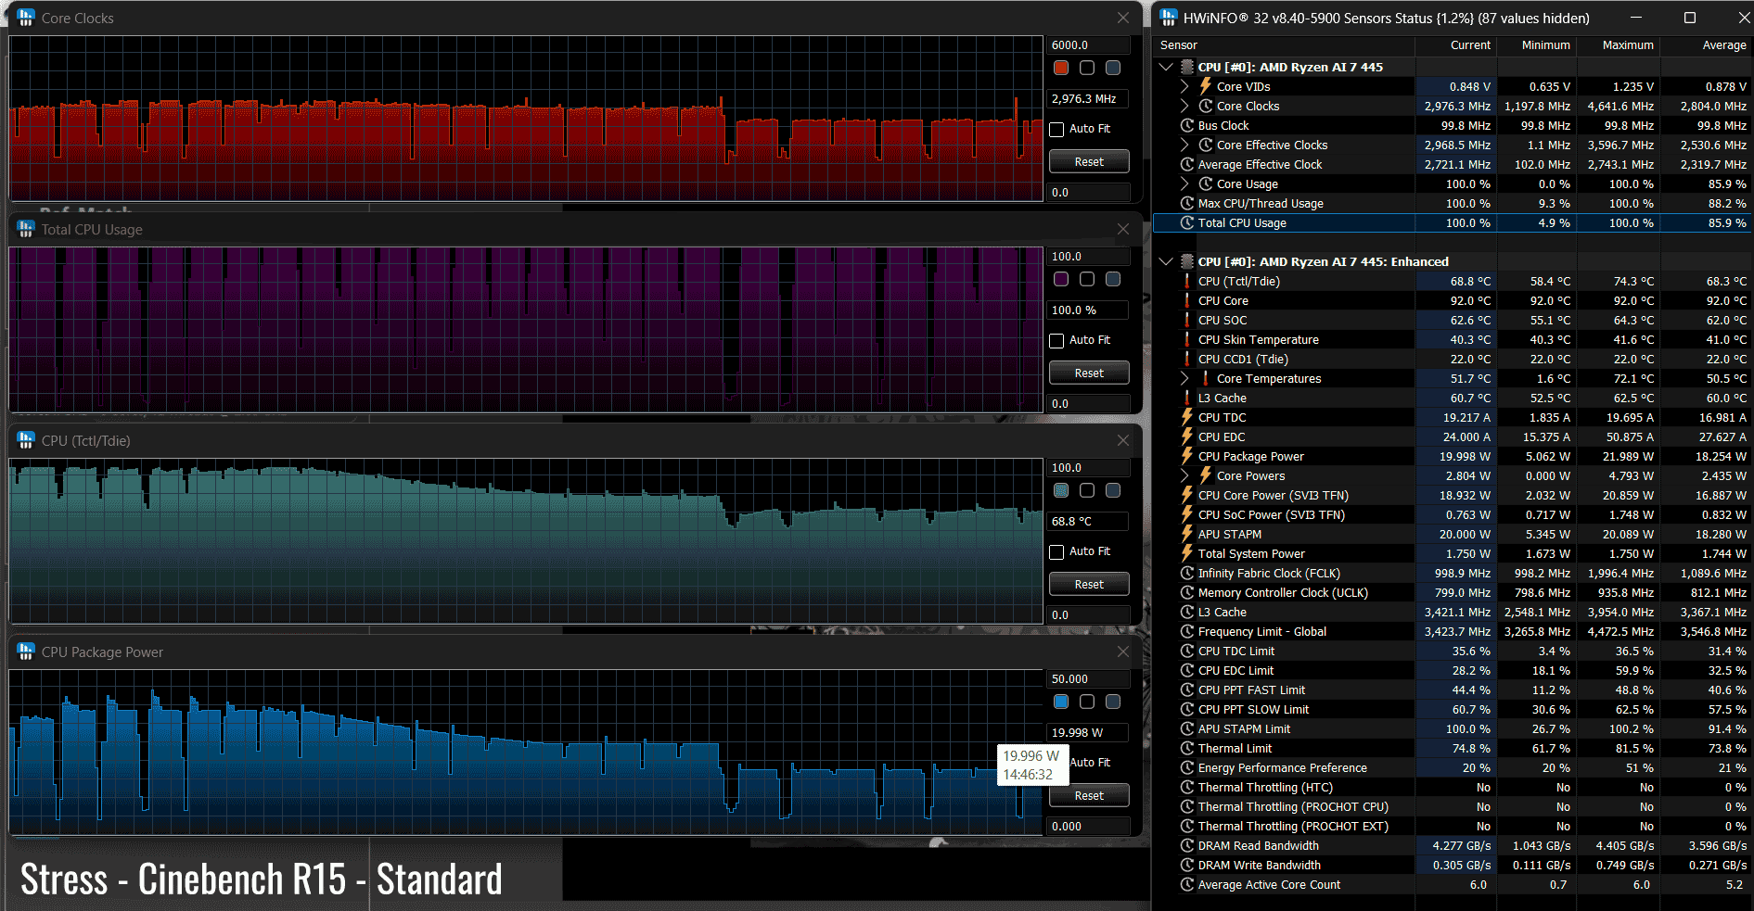Screen dimensions: 1754x911
Task: Click the bolt icon for APU STAPM
Action: click(x=1186, y=534)
